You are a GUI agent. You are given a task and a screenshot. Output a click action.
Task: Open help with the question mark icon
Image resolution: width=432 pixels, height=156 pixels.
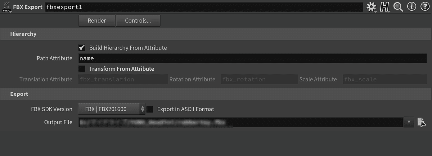coord(424,7)
